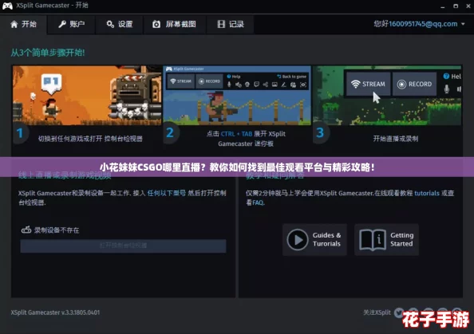474x334 pixels.
Task: Open the 账户 account tab
Action: pos(71,24)
